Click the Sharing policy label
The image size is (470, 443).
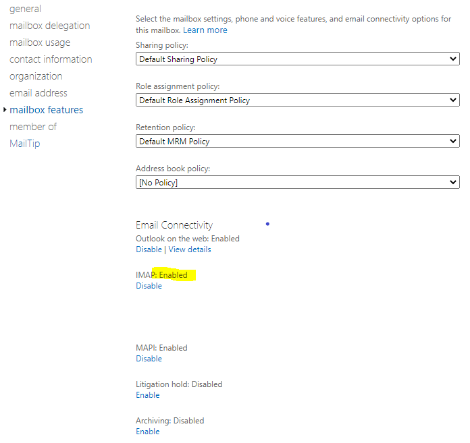tap(162, 45)
